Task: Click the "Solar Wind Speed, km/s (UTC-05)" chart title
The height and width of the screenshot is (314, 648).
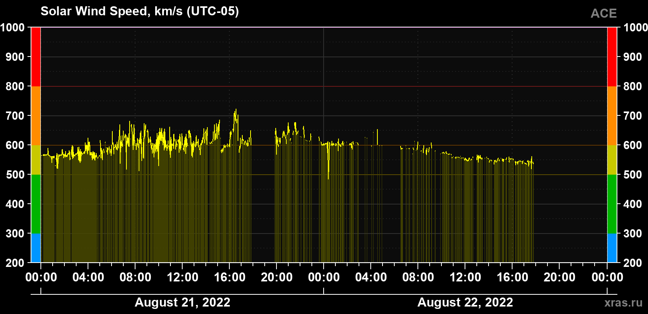Action: [140, 11]
